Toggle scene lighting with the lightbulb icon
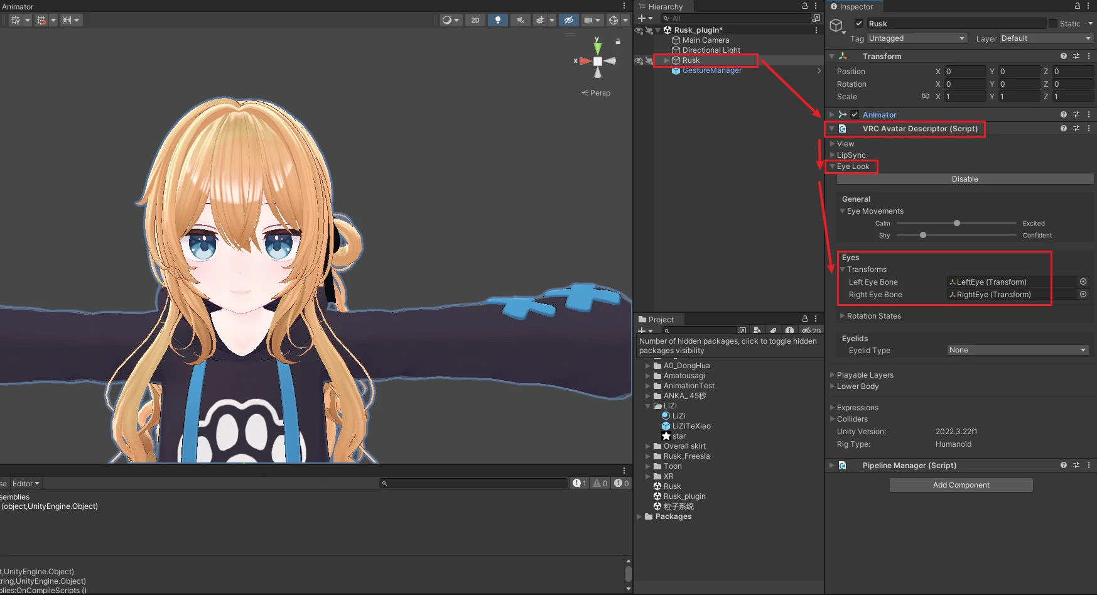Image resolution: width=1097 pixels, height=595 pixels. point(498,20)
